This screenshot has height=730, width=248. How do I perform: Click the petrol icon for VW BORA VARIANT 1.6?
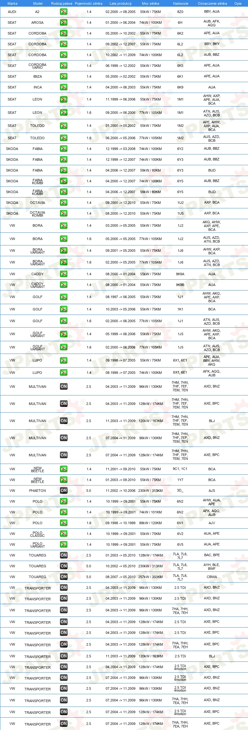pos(63,262)
